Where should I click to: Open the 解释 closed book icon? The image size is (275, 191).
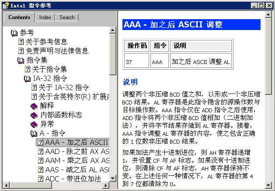click(34, 106)
